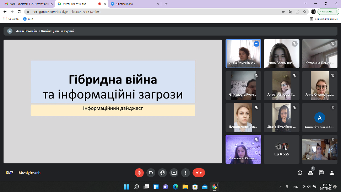Open the meeting details info icon

click(300, 173)
